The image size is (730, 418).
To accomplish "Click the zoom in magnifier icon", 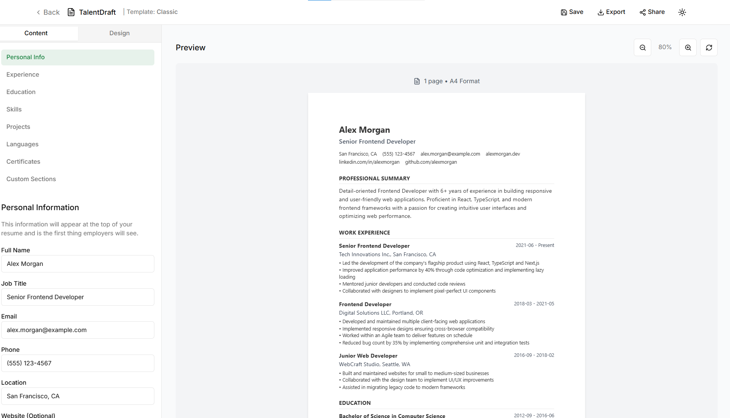I will click(x=688, y=48).
